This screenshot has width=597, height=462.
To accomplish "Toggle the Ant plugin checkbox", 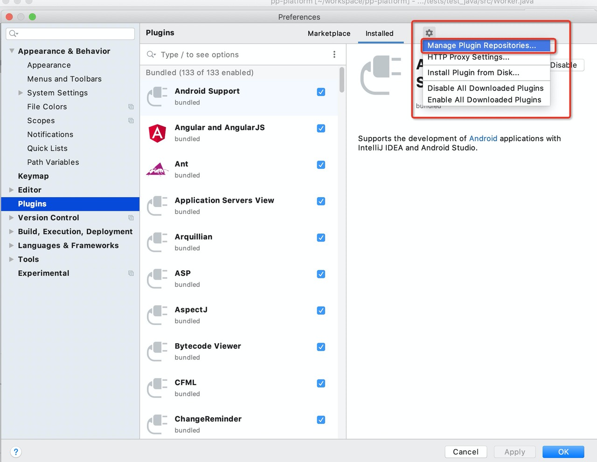I will (321, 165).
